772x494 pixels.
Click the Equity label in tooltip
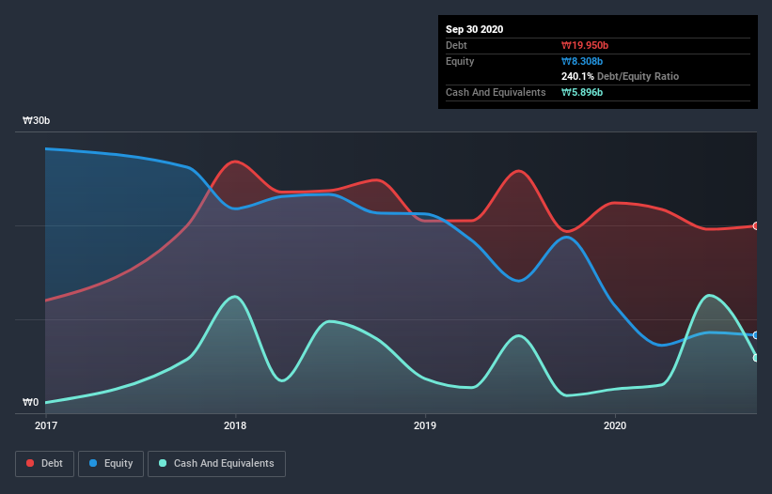coord(460,61)
